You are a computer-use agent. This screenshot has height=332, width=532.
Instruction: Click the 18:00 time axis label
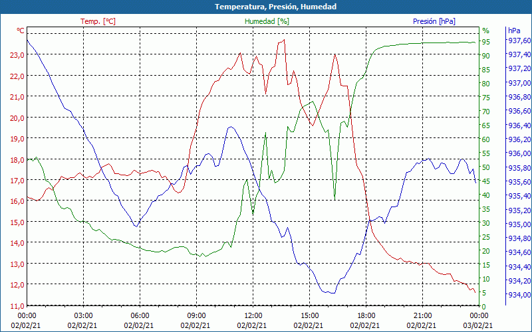pos(366,316)
